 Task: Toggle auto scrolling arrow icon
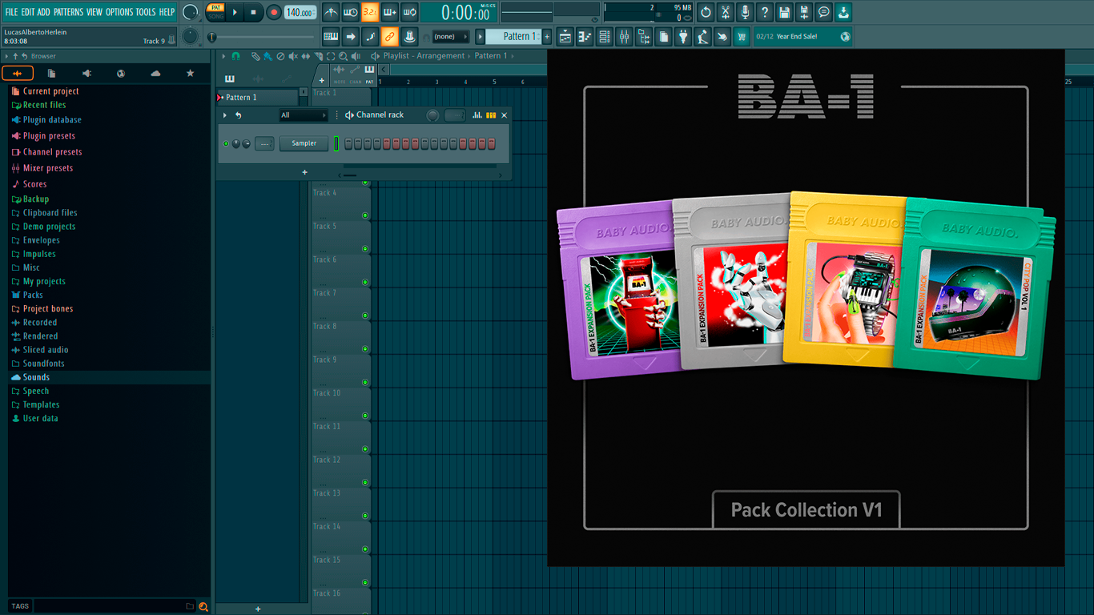coord(351,36)
